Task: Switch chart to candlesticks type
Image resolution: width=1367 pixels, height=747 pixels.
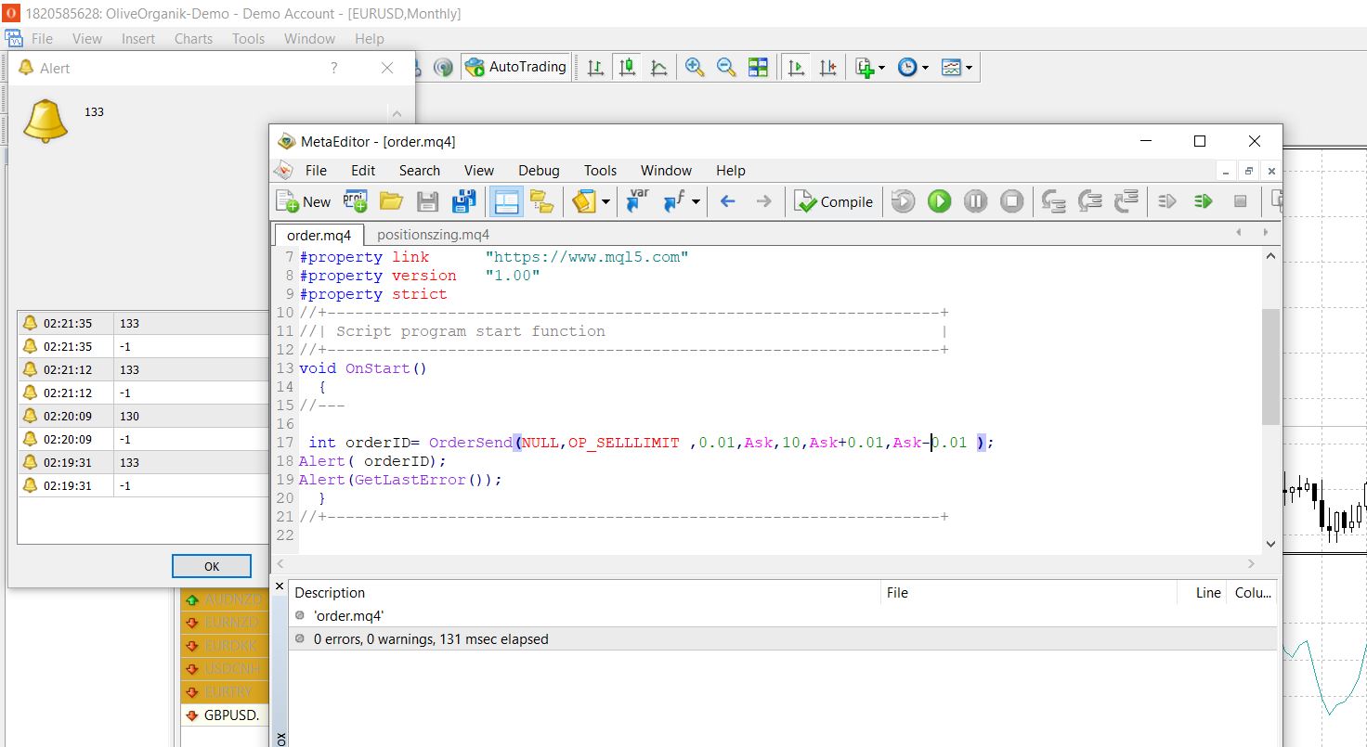Action: (x=628, y=67)
